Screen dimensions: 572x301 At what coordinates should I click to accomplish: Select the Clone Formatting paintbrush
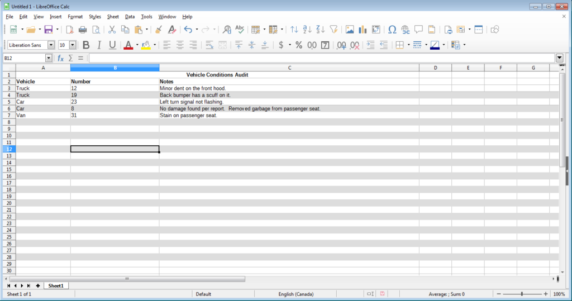pos(159,30)
